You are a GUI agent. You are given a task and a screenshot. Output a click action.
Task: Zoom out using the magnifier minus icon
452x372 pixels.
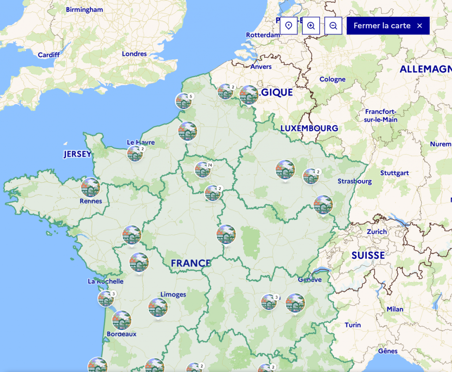333,26
